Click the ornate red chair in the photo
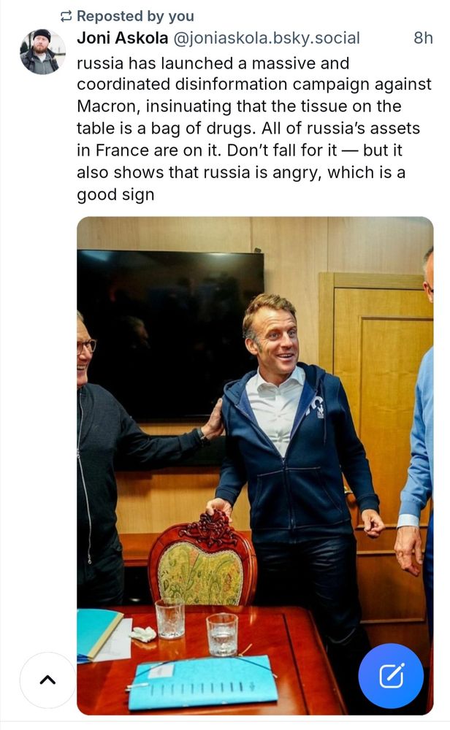 202,560
